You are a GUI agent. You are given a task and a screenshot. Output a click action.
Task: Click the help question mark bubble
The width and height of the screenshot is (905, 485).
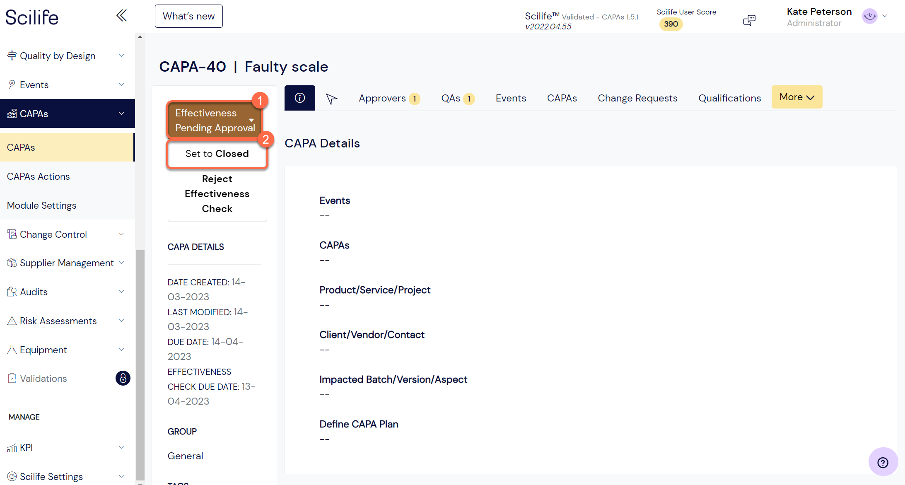click(883, 462)
